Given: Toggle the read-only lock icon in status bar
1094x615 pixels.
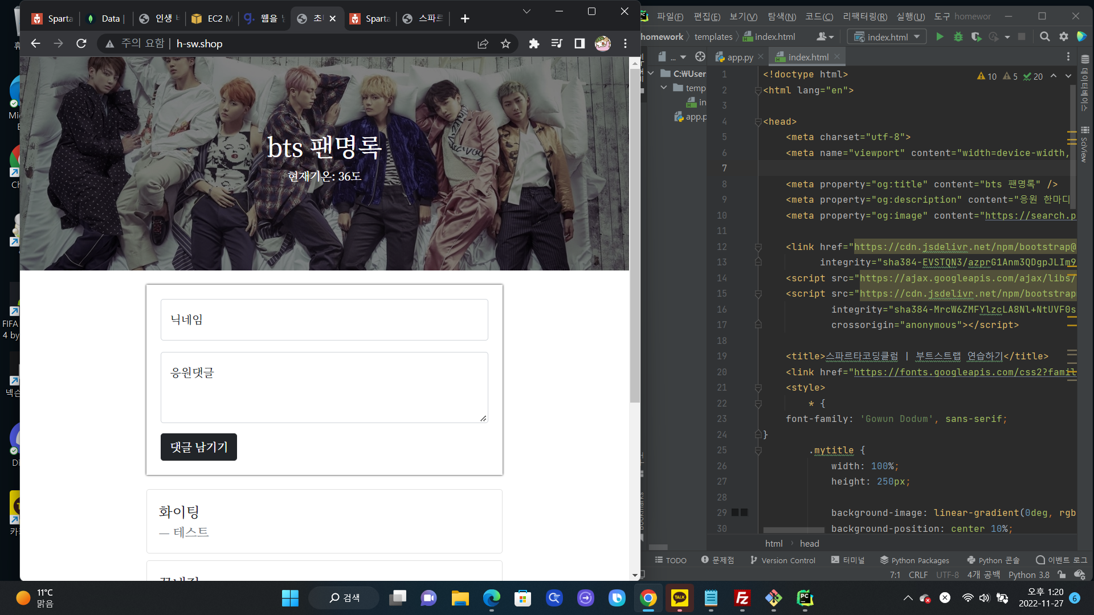Looking at the screenshot, I should tap(1062, 575).
